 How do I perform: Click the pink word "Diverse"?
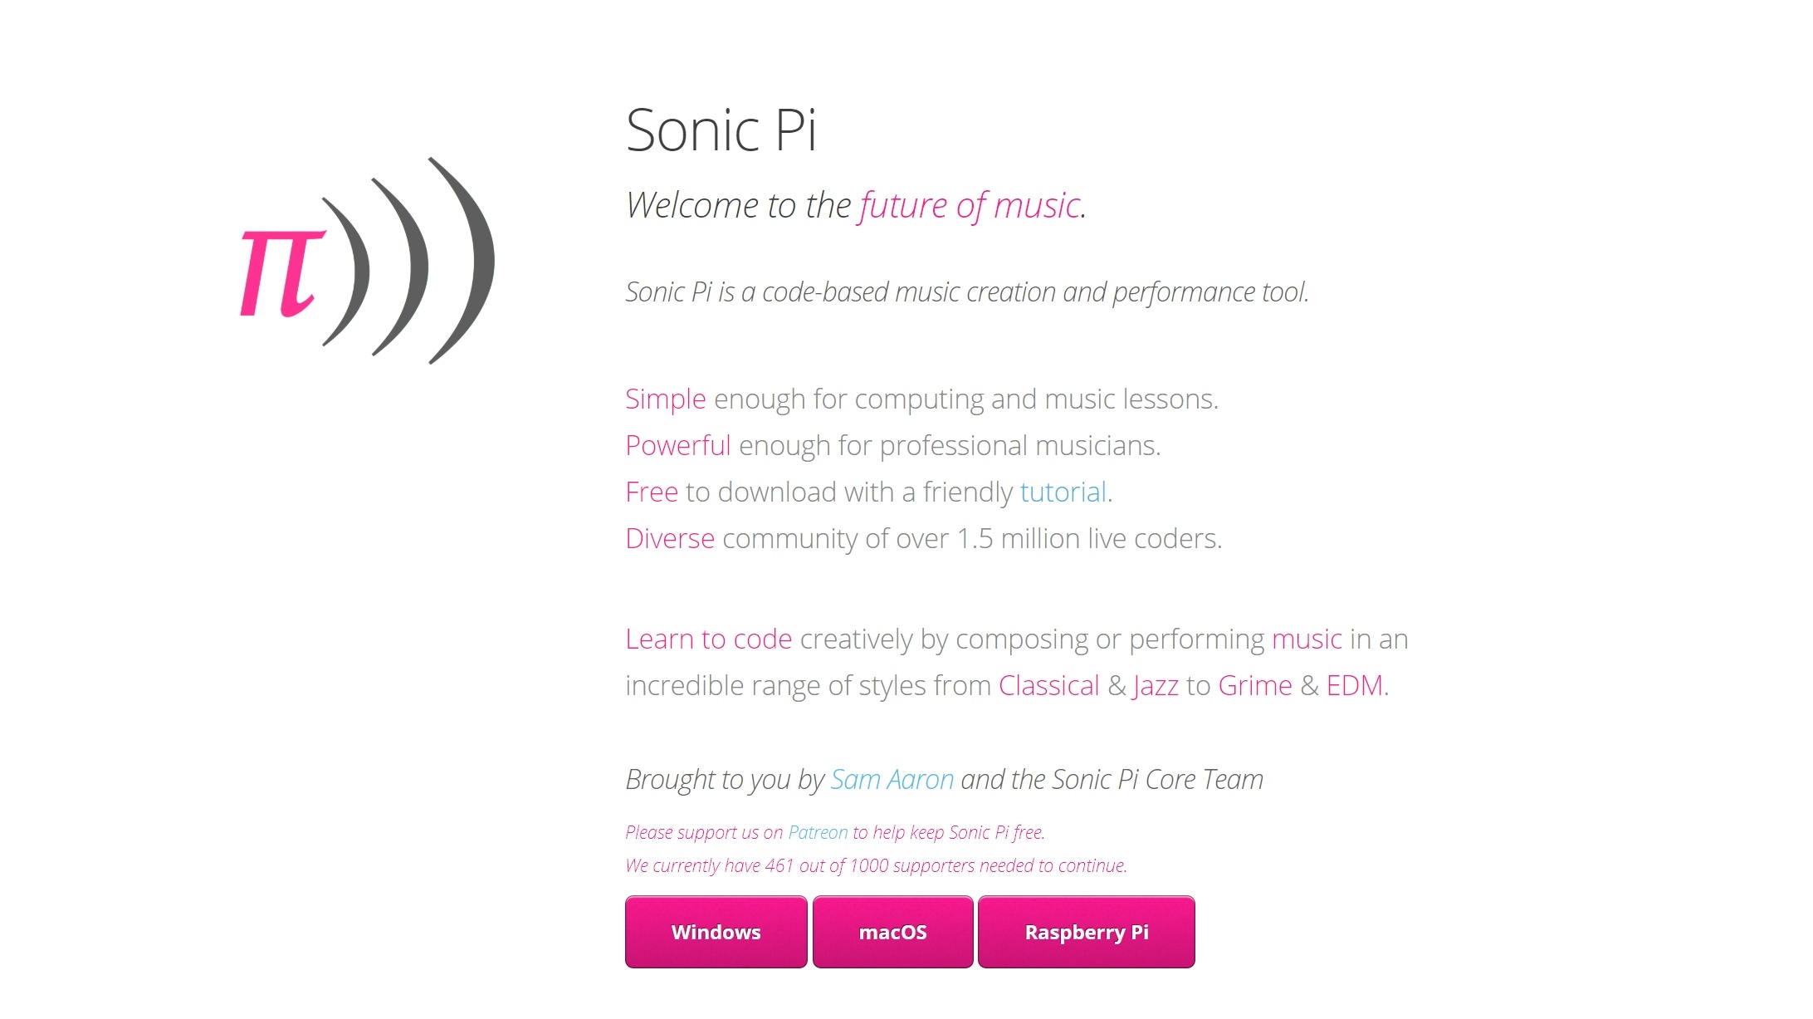[669, 539]
